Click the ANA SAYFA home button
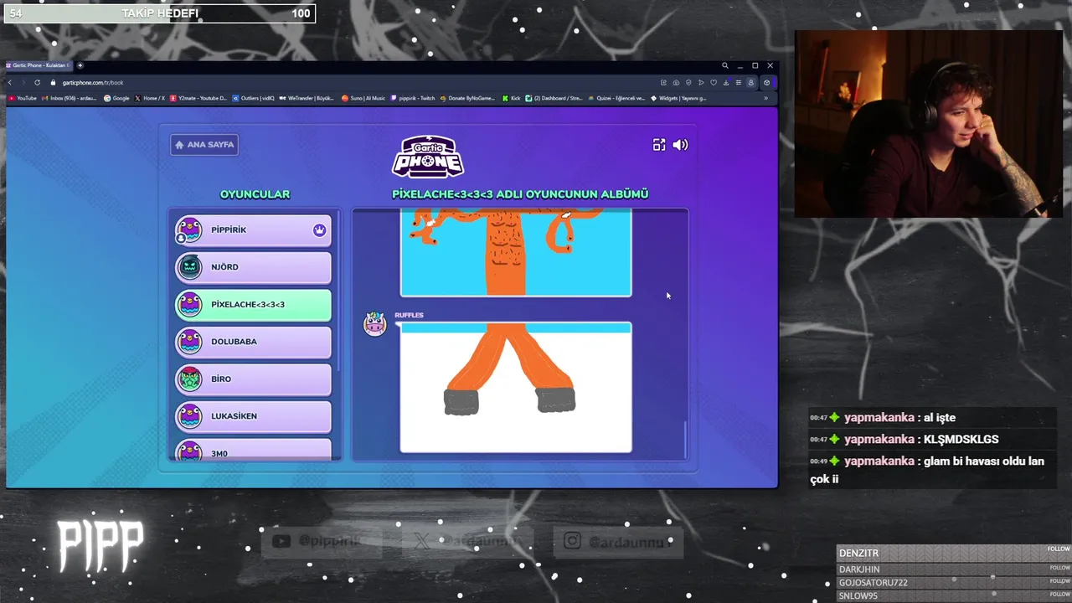The height and width of the screenshot is (603, 1072). tap(204, 145)
